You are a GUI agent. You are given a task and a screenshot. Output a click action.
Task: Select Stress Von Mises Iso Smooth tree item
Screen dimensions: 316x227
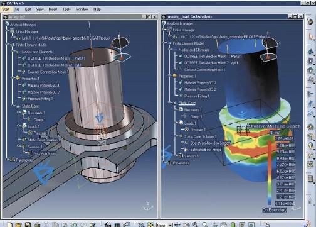(211, 143)
